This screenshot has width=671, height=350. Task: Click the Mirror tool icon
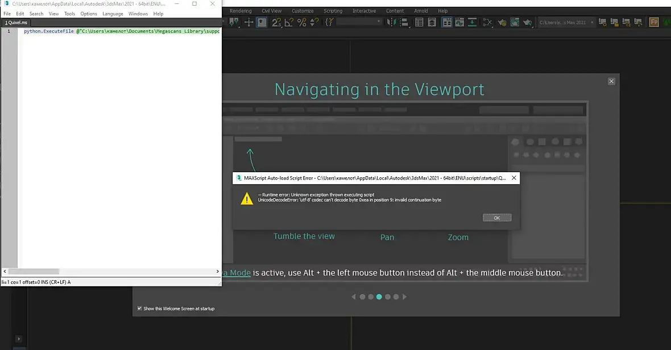coord(391,22)
